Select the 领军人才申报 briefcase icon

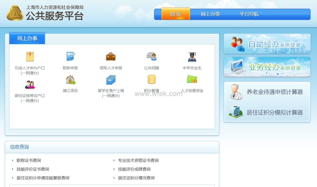coord(111,57)
